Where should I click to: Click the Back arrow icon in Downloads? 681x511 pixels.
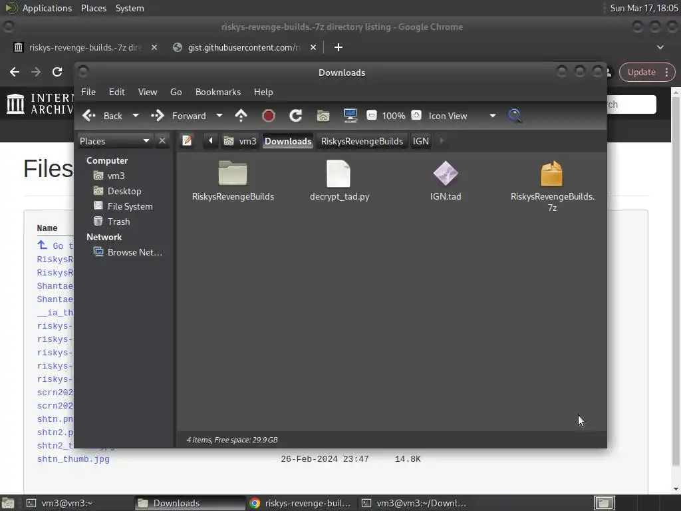click(89, 116)
